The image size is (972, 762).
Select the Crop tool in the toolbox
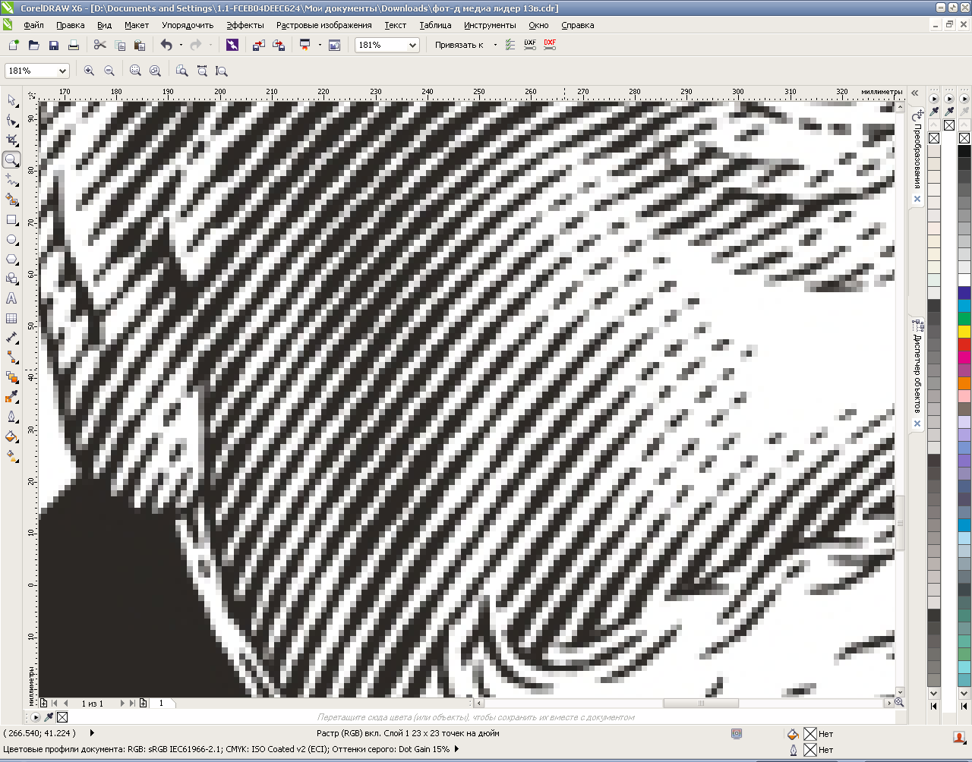(x=11, y=140)
